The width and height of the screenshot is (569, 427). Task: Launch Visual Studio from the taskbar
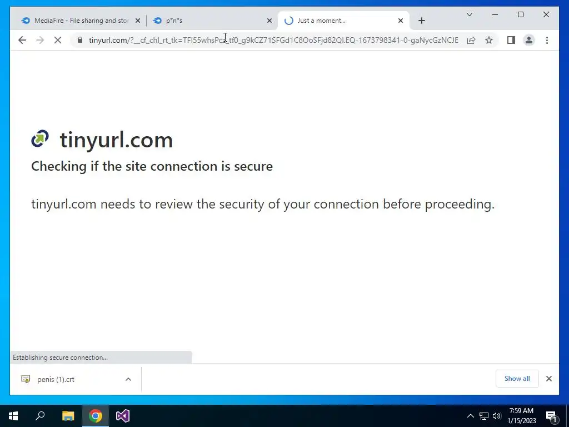[x=123, y=416]
